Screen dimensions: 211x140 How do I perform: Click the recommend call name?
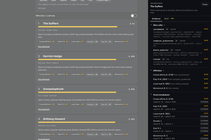[x=158, y=29]
